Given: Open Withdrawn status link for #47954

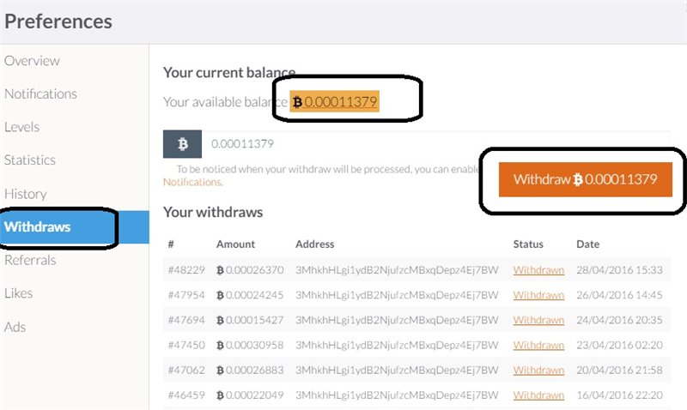Looking at the screenshot, I should [538, 295].
